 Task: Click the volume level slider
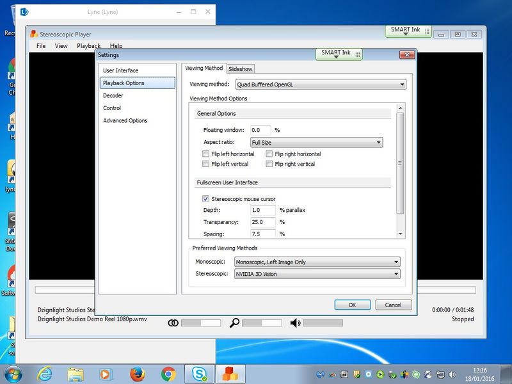323,323
